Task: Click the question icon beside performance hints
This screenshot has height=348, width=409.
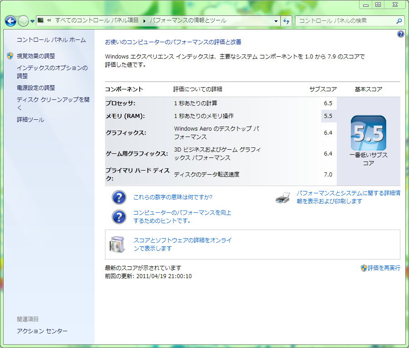Action: click(119, 217)
